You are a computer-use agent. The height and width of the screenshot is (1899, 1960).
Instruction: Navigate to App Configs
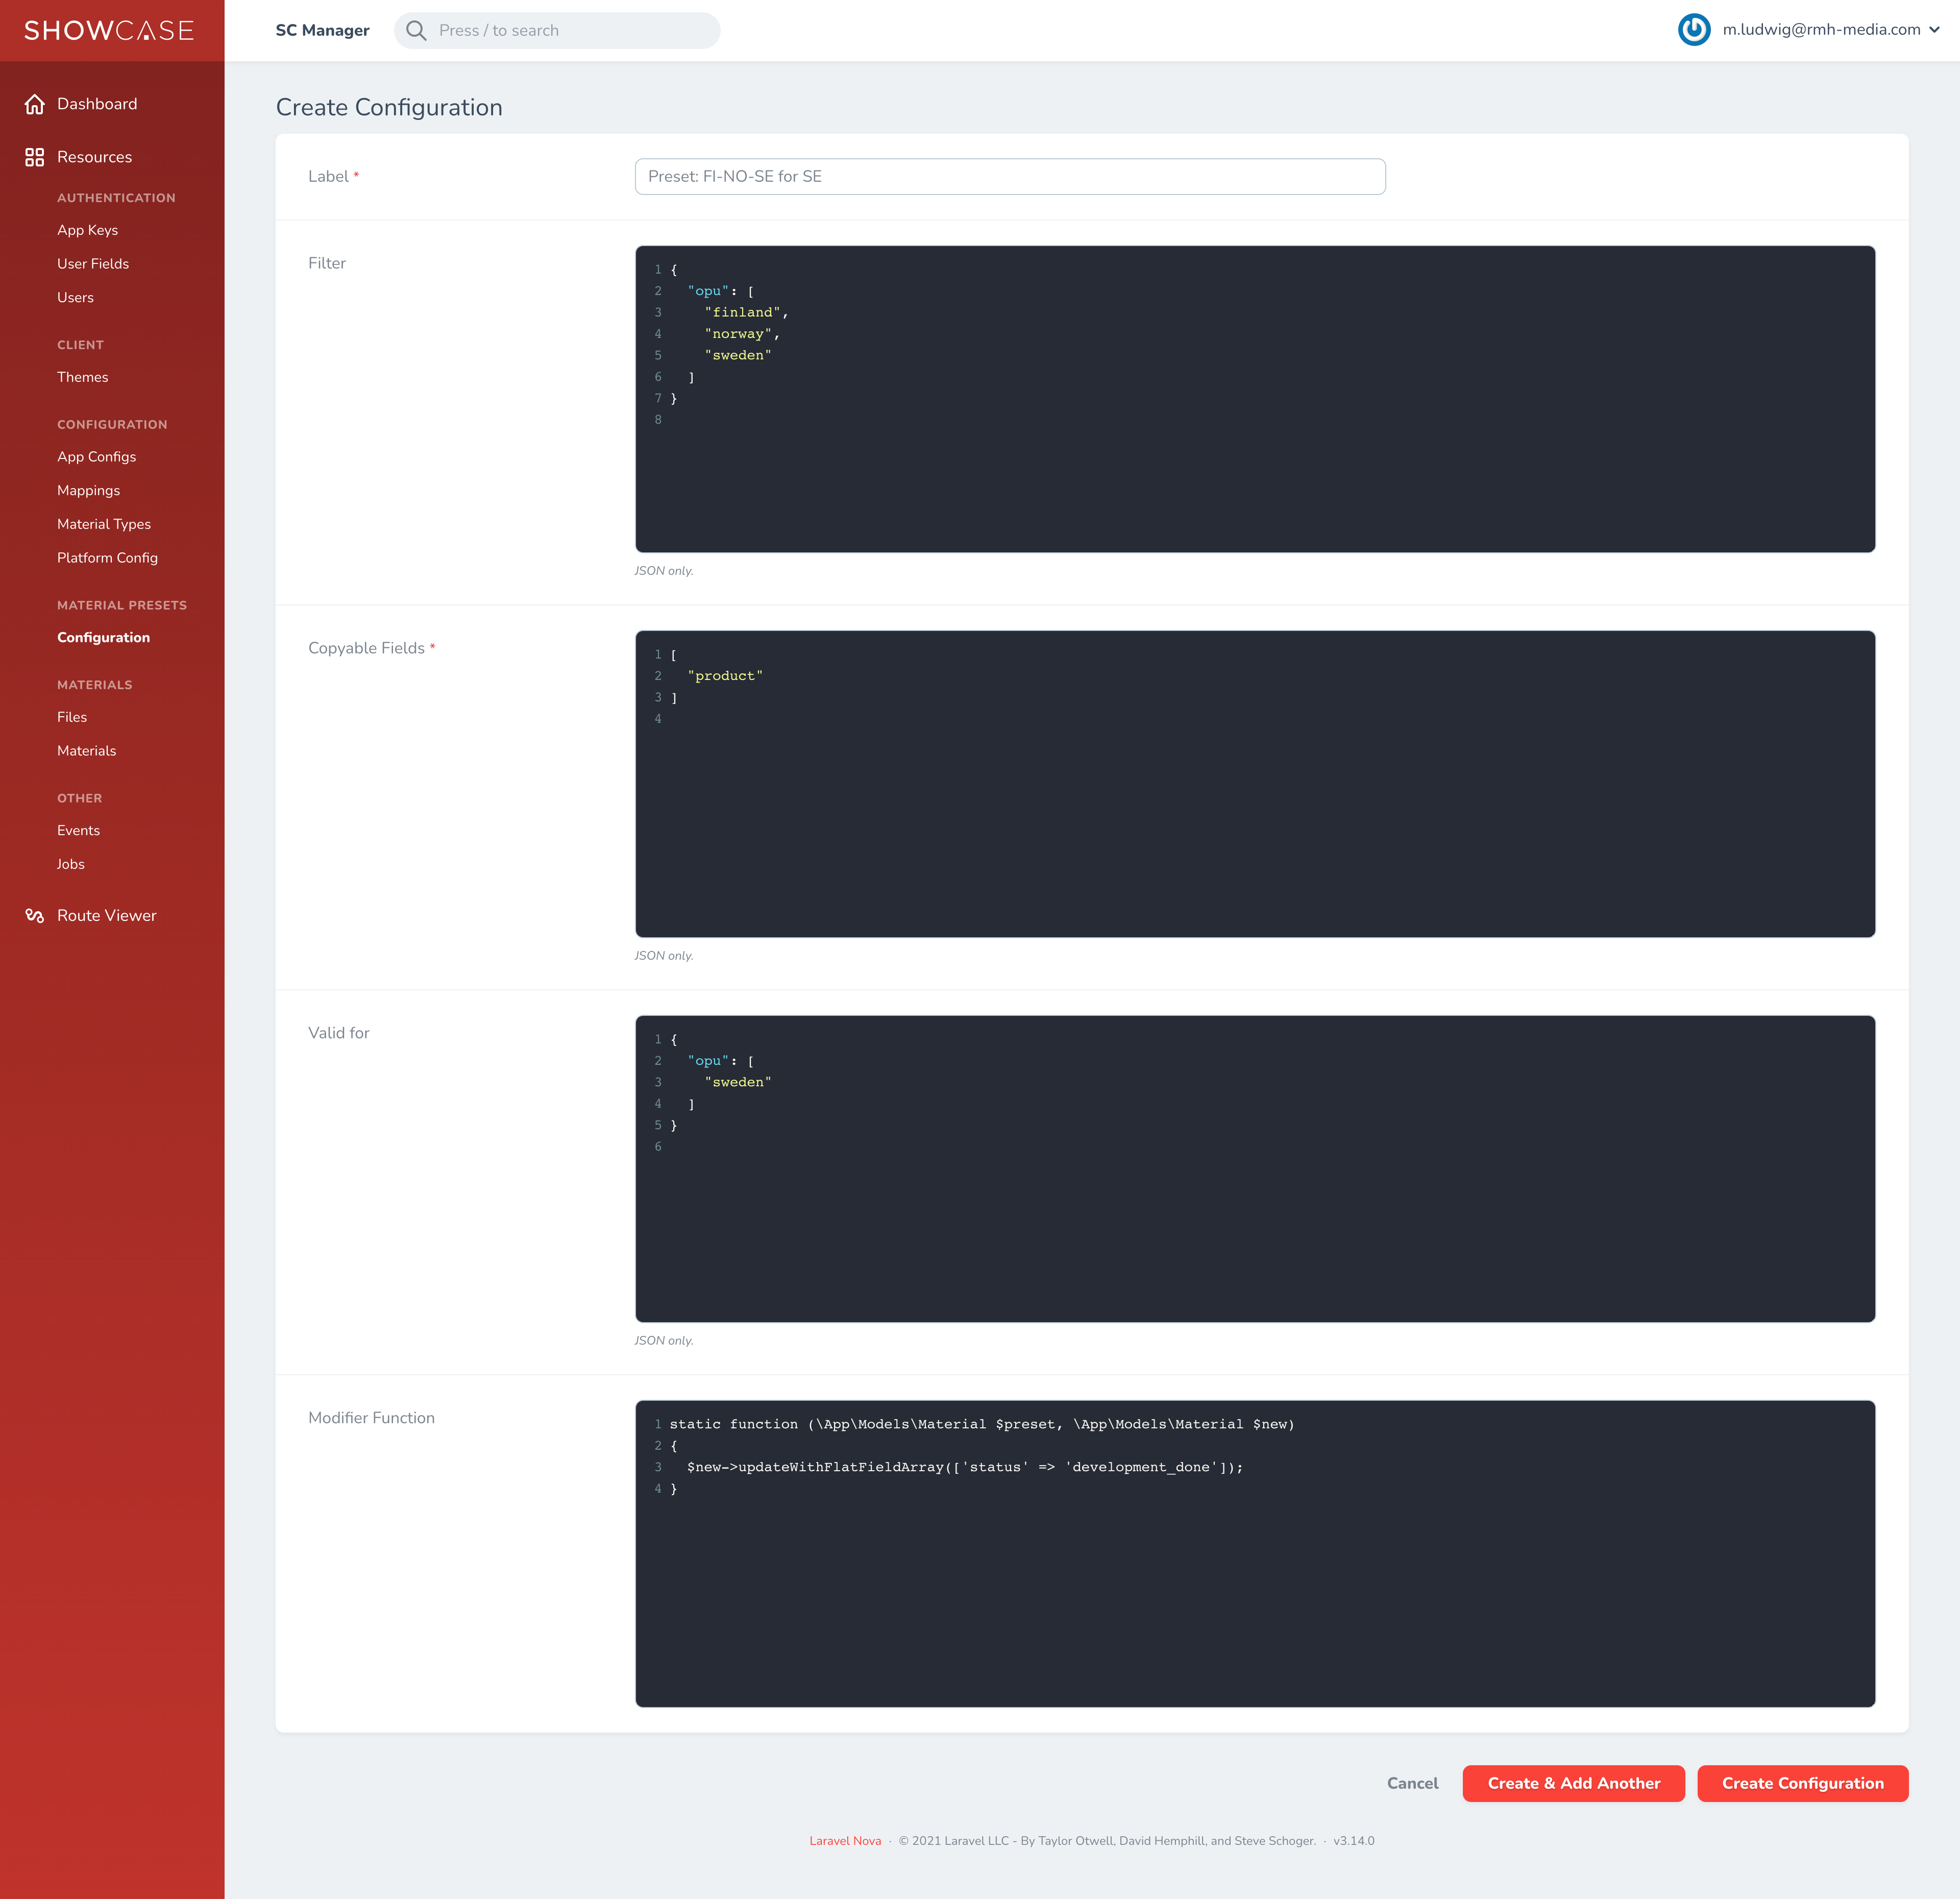point(96,457)
